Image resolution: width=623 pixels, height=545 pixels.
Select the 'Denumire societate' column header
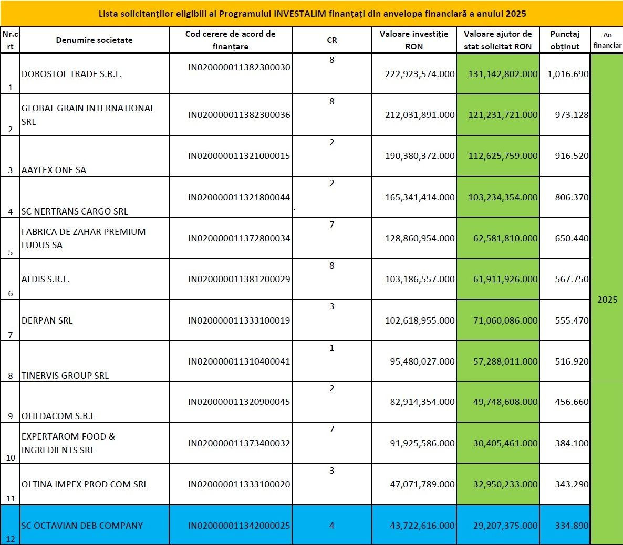click(95, 40)
